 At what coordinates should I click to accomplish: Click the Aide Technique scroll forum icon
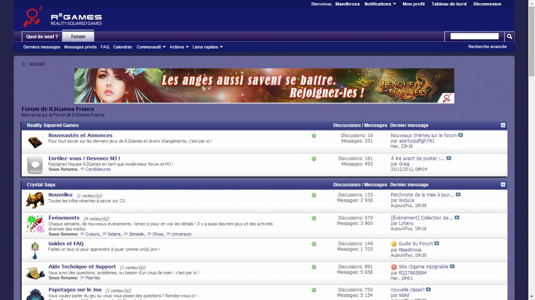[x=35, y=272]
